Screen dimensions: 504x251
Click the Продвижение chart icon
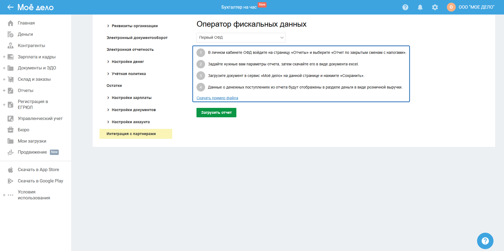click(11, 152)
